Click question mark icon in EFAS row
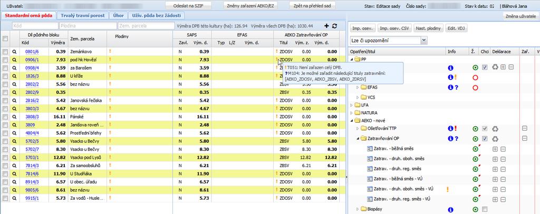540x214 pixels. (456, 87)
